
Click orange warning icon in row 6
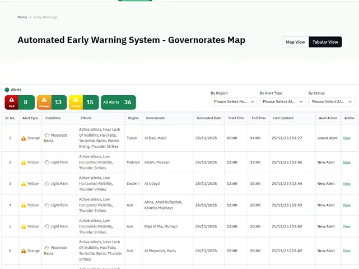(24, 251)
